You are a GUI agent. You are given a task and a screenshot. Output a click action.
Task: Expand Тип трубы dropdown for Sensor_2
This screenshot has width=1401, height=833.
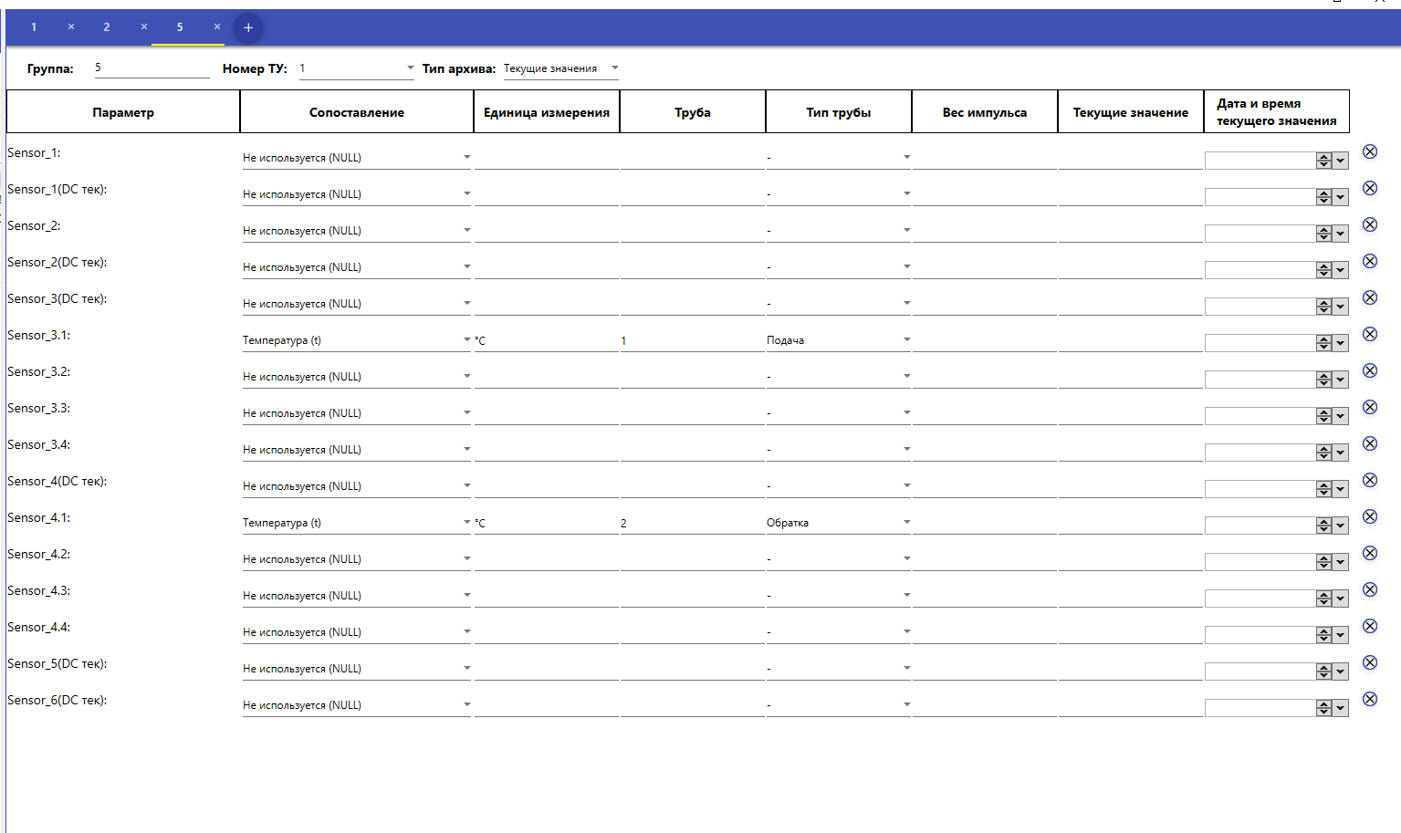click(839, 231)
